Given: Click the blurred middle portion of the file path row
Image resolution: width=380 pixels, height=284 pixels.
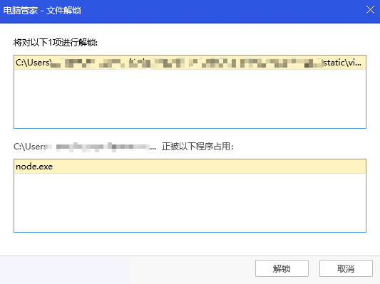Looking at the screenshot, I should 187,63.
